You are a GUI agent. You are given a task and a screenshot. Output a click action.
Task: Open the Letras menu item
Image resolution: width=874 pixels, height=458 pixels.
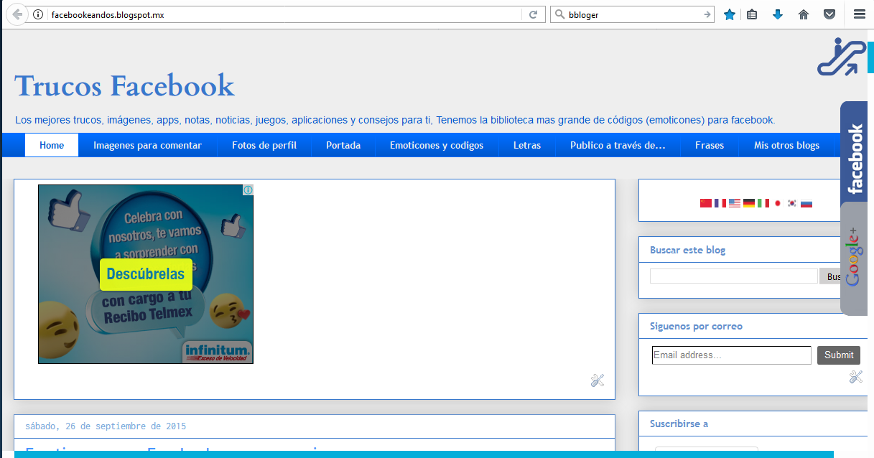point(527,145)
